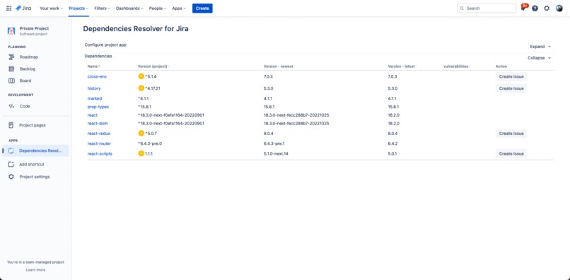The width and height of the screenshot is (570, 280).
Task: Sort by Version - latest column header
Action: click(x=402, y=66)
